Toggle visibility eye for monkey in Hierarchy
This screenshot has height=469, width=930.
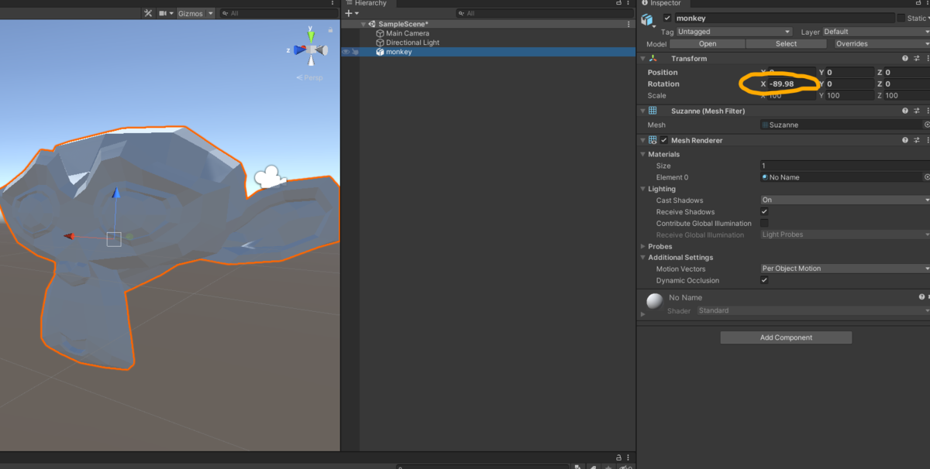tap(346, 52)
